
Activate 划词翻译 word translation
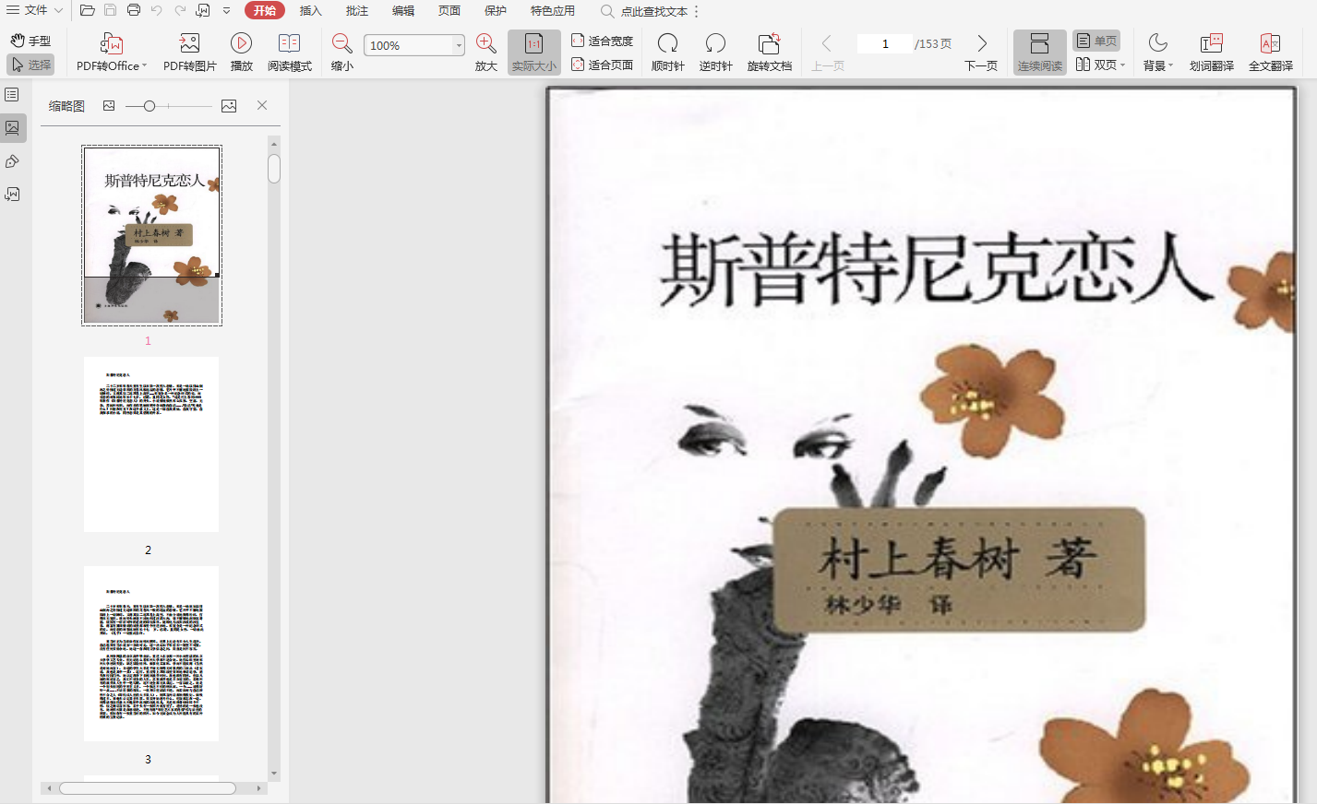1212,53
